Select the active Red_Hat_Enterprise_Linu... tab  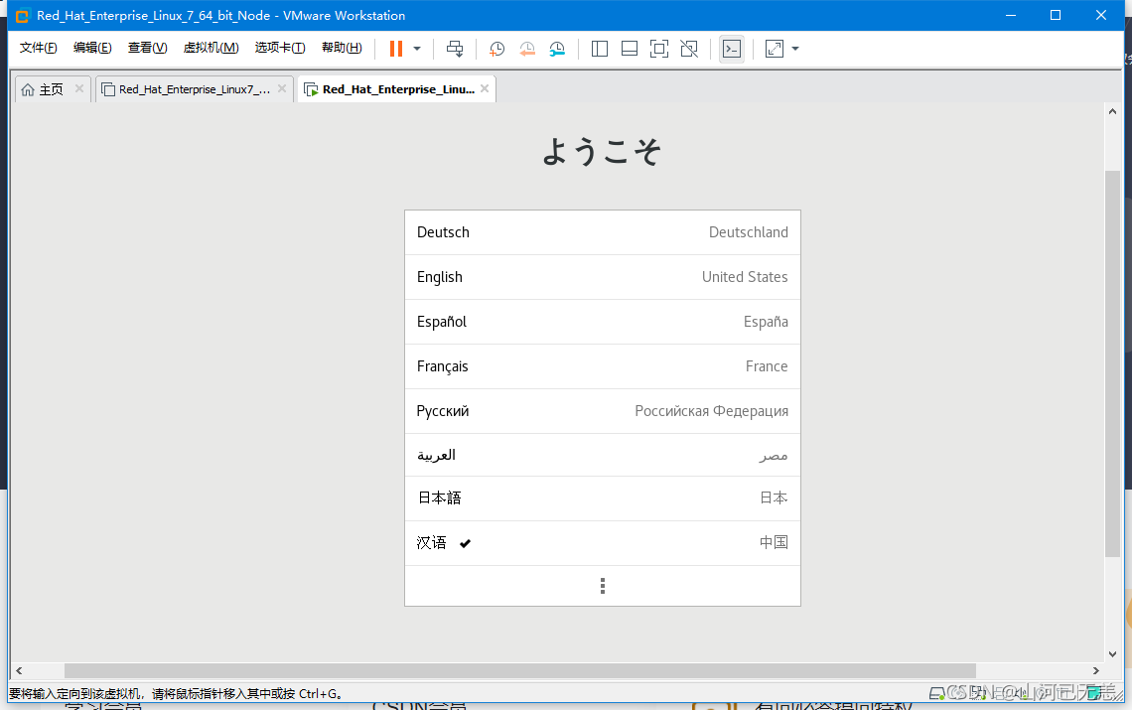tap(398, 89)
